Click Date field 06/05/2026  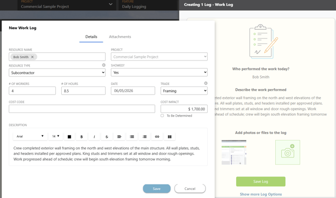coord(133,91)
